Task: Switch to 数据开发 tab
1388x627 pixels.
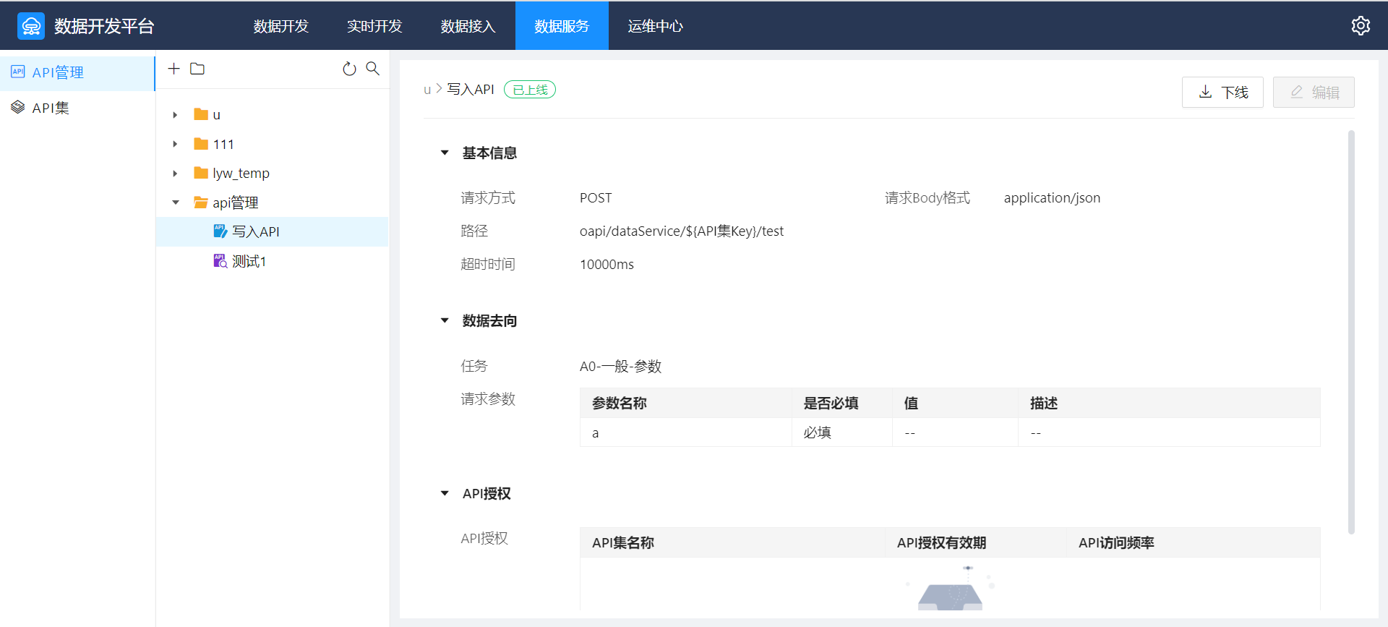Action: click(281, 26)
